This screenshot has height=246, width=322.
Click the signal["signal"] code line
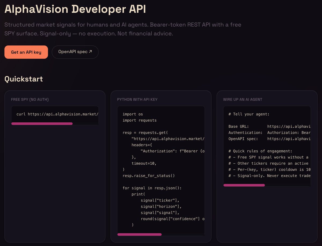click(160, 213)
